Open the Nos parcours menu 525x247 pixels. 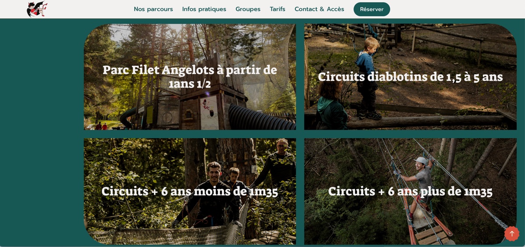pyautogui.click(x=153, y=9)
